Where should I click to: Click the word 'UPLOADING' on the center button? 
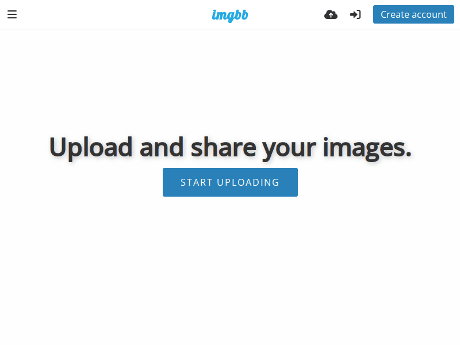tap(248, 182)
